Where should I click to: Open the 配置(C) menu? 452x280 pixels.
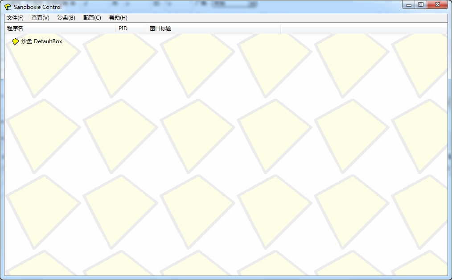click(x=92, y=18)
